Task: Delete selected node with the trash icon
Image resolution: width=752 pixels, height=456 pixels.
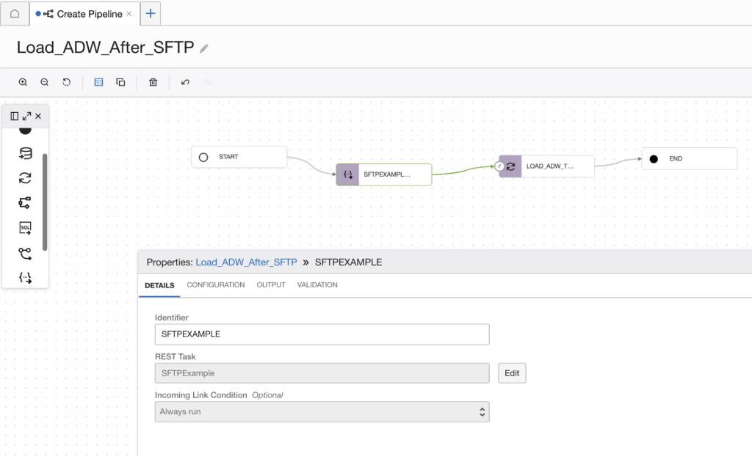Action: tap(153, 82)
